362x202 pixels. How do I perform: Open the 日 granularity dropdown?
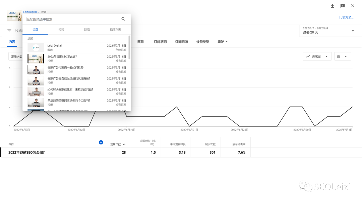click(x=343, y=56)
